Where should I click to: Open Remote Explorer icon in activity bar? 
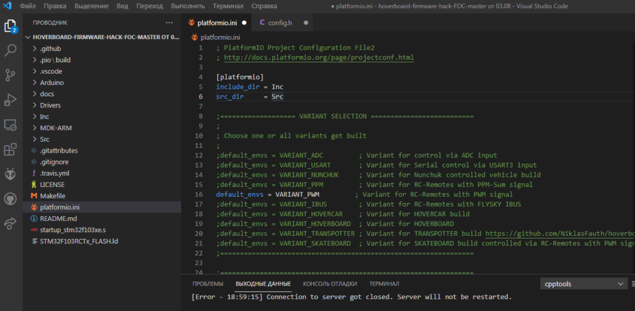11,125
